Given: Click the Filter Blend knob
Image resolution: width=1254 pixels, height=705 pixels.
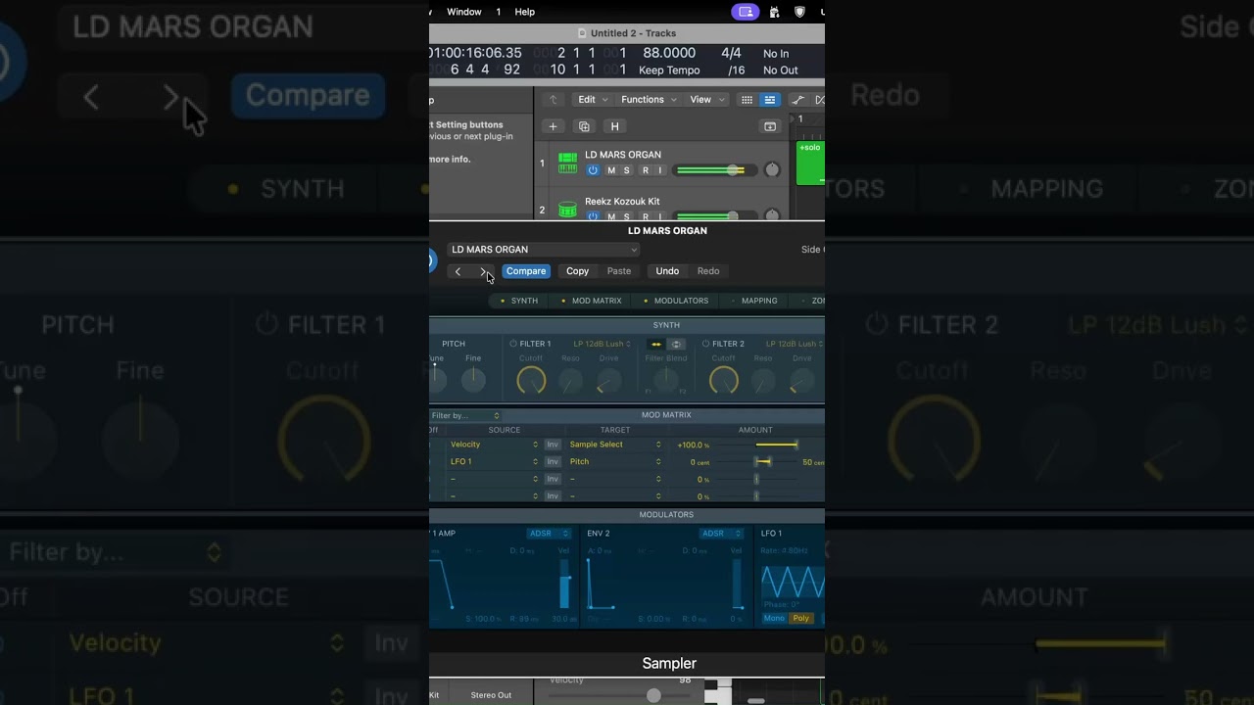Looking at the screenshot, I should [666, 381].
